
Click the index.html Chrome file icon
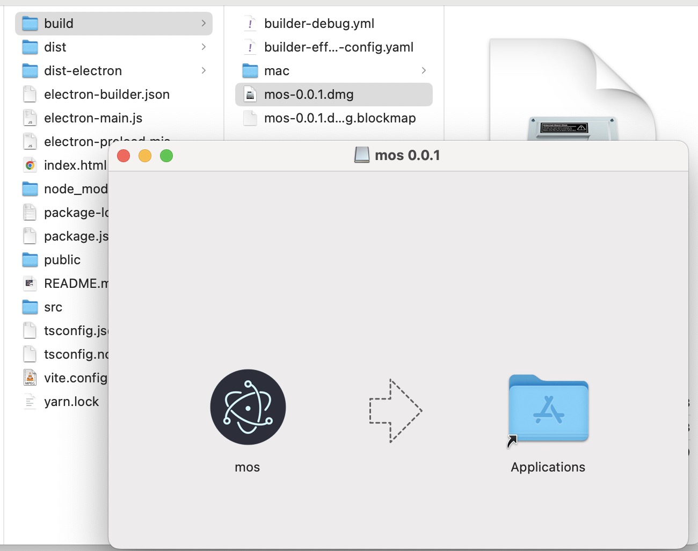coord(30,165)
